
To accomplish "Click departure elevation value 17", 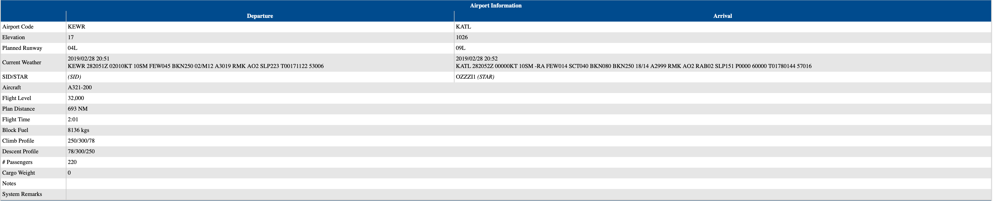I will point(71,38).
